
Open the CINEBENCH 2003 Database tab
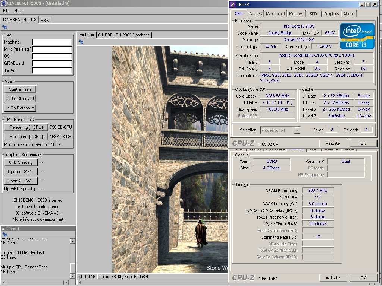124,35
